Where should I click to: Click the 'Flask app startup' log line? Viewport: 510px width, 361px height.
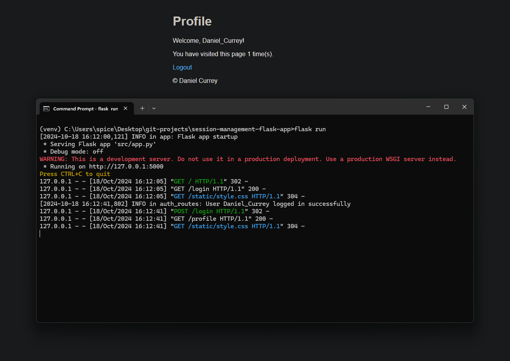139,137
